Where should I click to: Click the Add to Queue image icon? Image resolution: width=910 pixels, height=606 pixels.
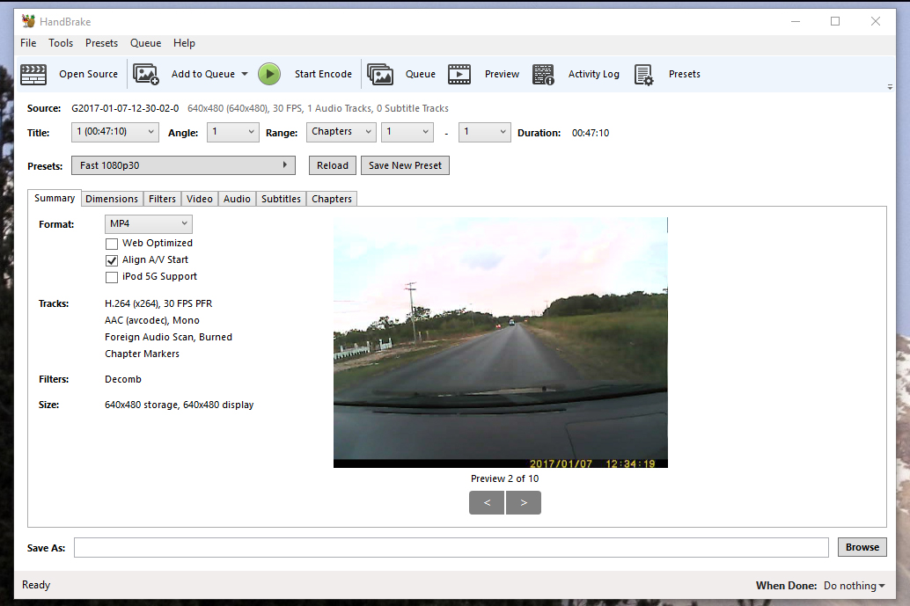click(x=146, y=75)
